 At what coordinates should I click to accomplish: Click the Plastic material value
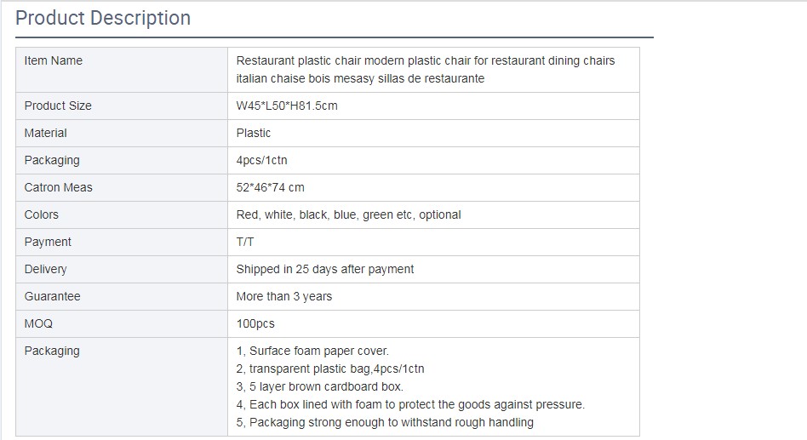254,133
